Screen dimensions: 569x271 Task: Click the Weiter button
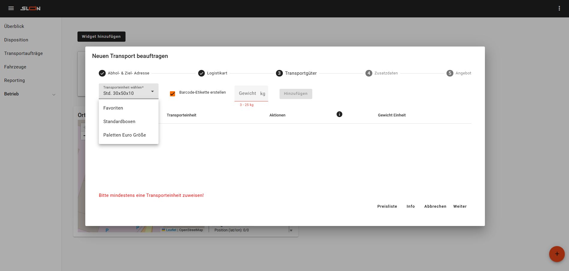(460, 206)
